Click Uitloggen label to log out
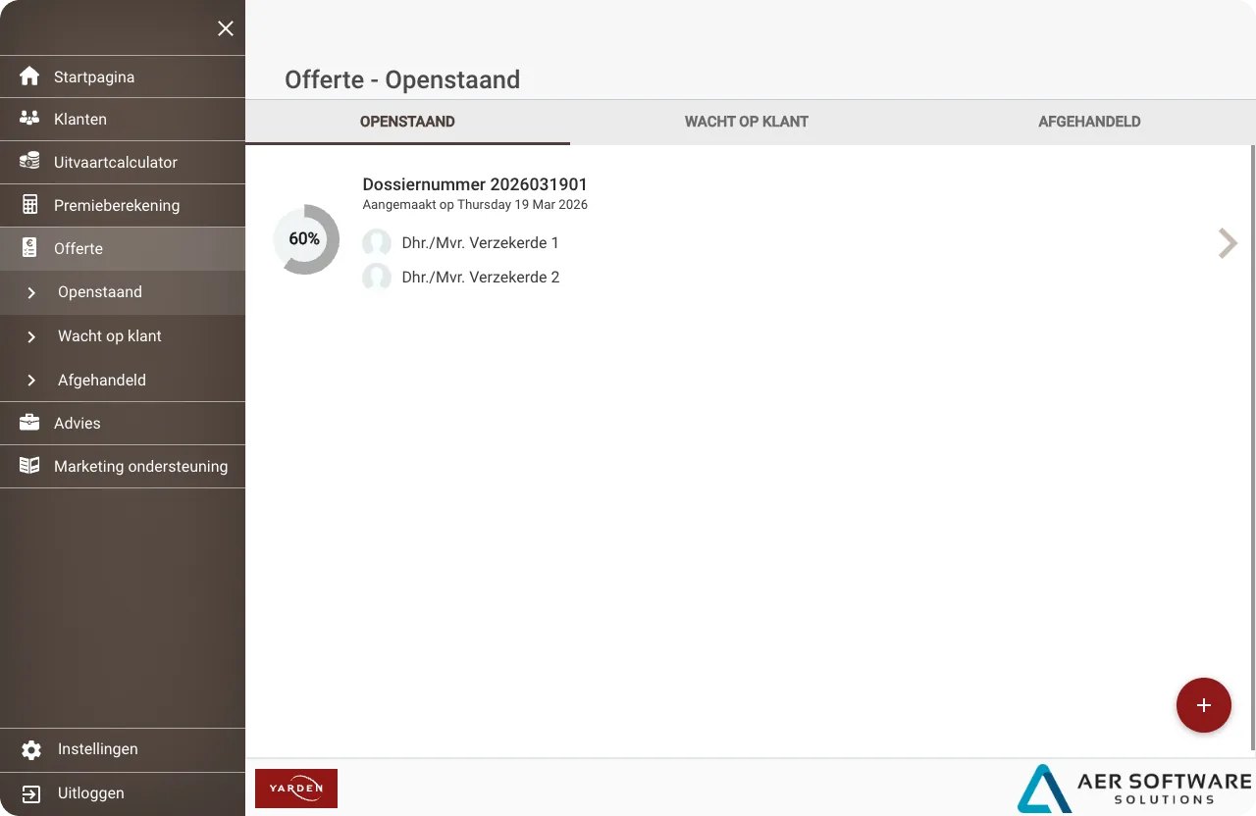Screen dimensions: 1256x816 pos(90,793)
